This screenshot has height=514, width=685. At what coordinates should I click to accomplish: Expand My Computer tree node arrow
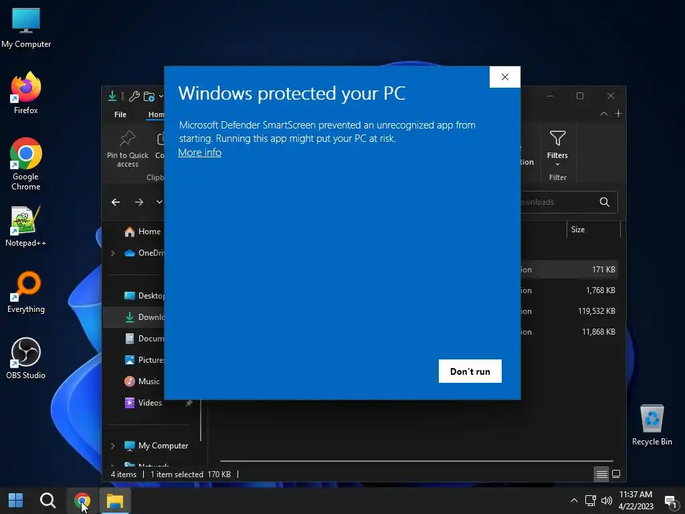(112, 446)
